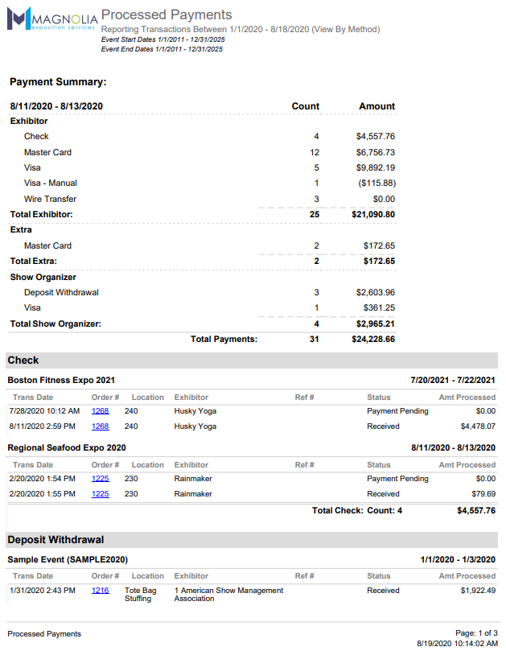The width and height of the screenshot is (506, 651).
Task: Select the Deposit Withdrawal section header
Action: coord(56,539)
